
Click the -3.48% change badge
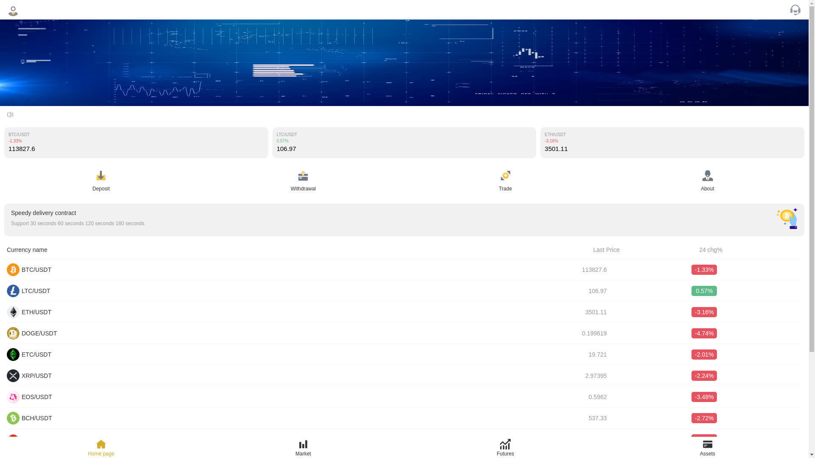[704, 397]
